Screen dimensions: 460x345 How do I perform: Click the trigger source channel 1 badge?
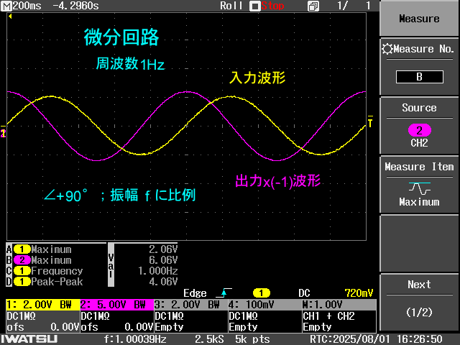pyautogui.click(x=260, y=293)
